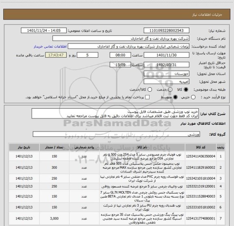Select the جزیی purchase type radio
Screen dimensions: 234x226
[x=193, y=97]
